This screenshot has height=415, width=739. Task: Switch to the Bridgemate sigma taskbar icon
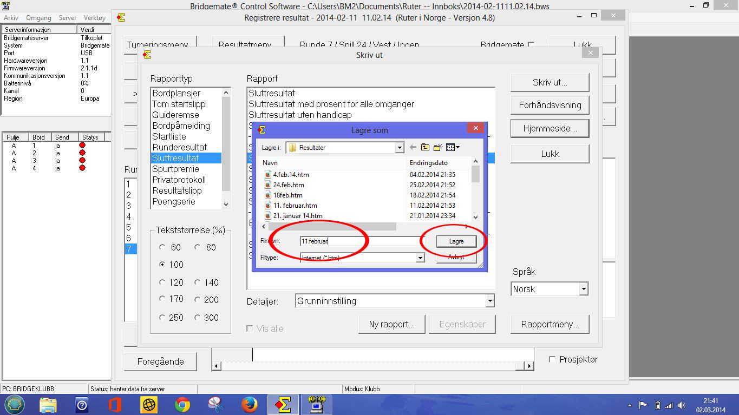pos(283,405)
